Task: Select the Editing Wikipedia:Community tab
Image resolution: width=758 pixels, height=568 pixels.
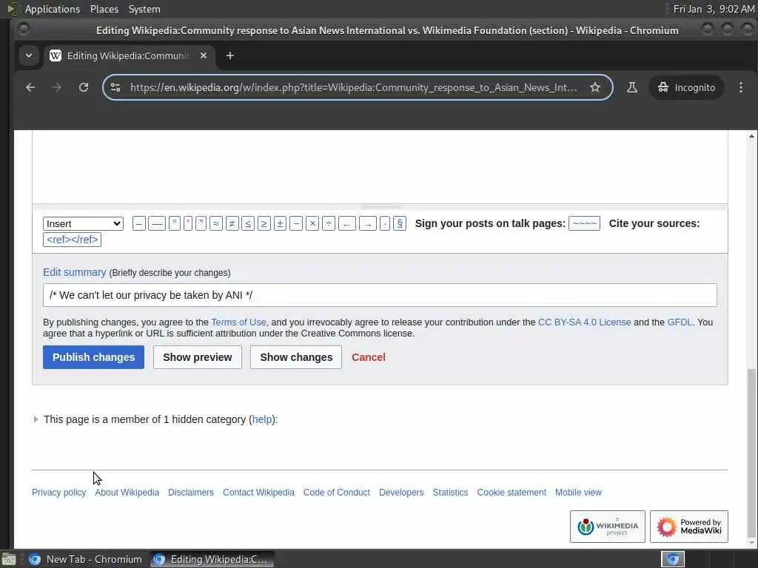Action: click(128, 55)
